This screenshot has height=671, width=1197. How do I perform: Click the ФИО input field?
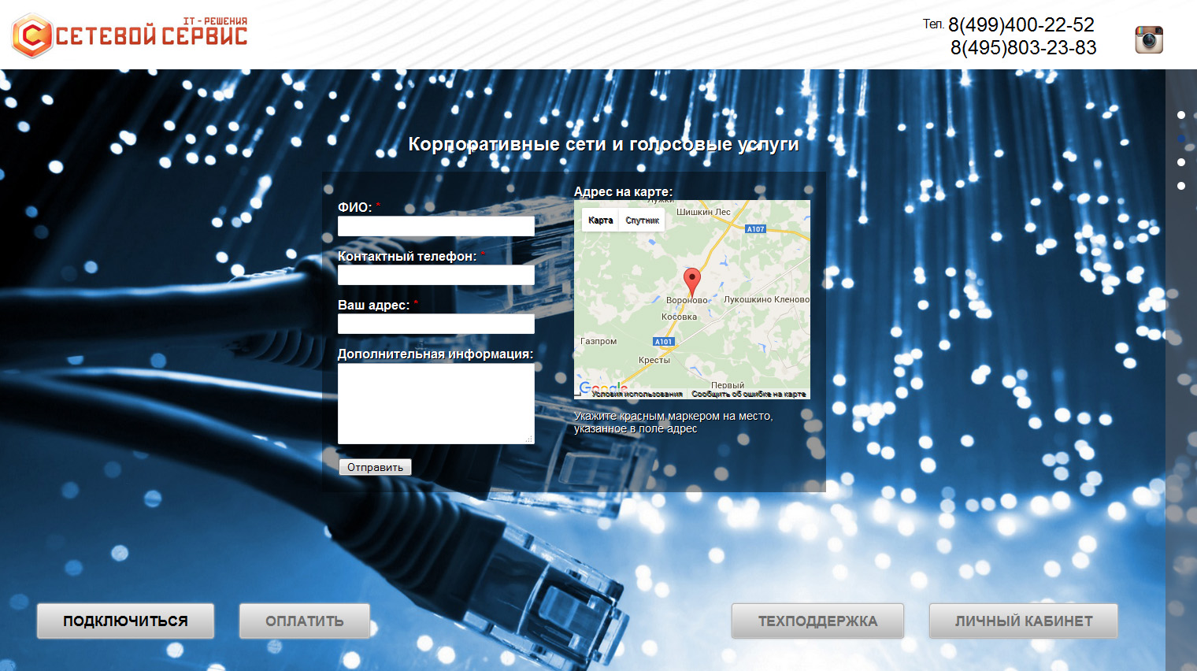pyautogui.click(x=435, y=227)
